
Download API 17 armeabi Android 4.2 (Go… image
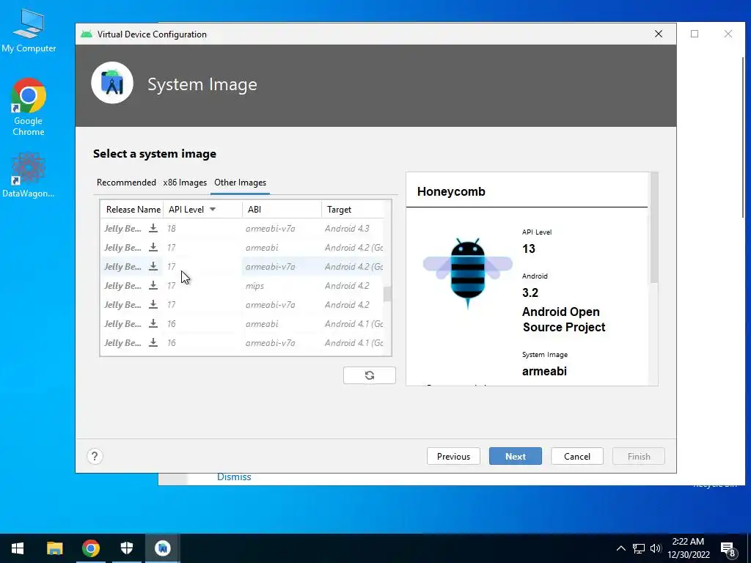click(153, 248)
